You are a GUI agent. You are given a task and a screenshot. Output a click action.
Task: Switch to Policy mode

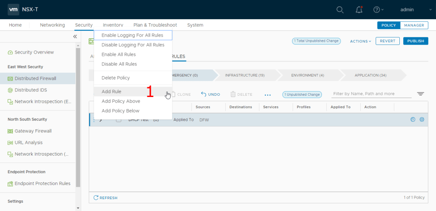click(388, 25)
